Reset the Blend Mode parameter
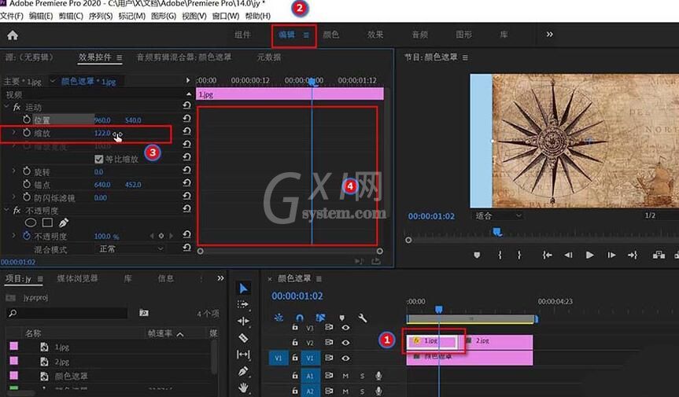This screenshot has height=397, width=679. click(186, 248)
